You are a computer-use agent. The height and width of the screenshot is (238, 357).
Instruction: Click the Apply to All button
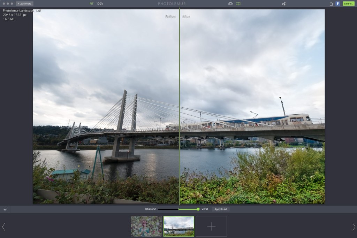[220, 209]
